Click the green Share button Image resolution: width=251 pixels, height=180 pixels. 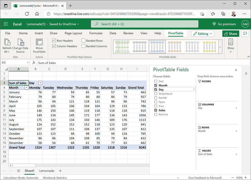231,34
